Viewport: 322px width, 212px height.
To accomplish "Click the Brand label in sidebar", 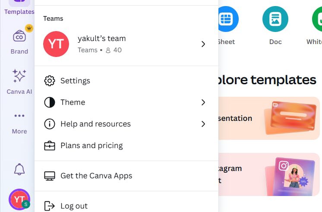I will click(19, 51).
